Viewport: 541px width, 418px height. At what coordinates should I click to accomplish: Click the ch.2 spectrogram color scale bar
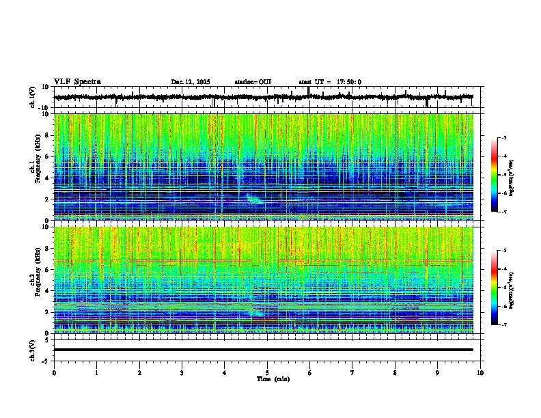click(495, 288)
